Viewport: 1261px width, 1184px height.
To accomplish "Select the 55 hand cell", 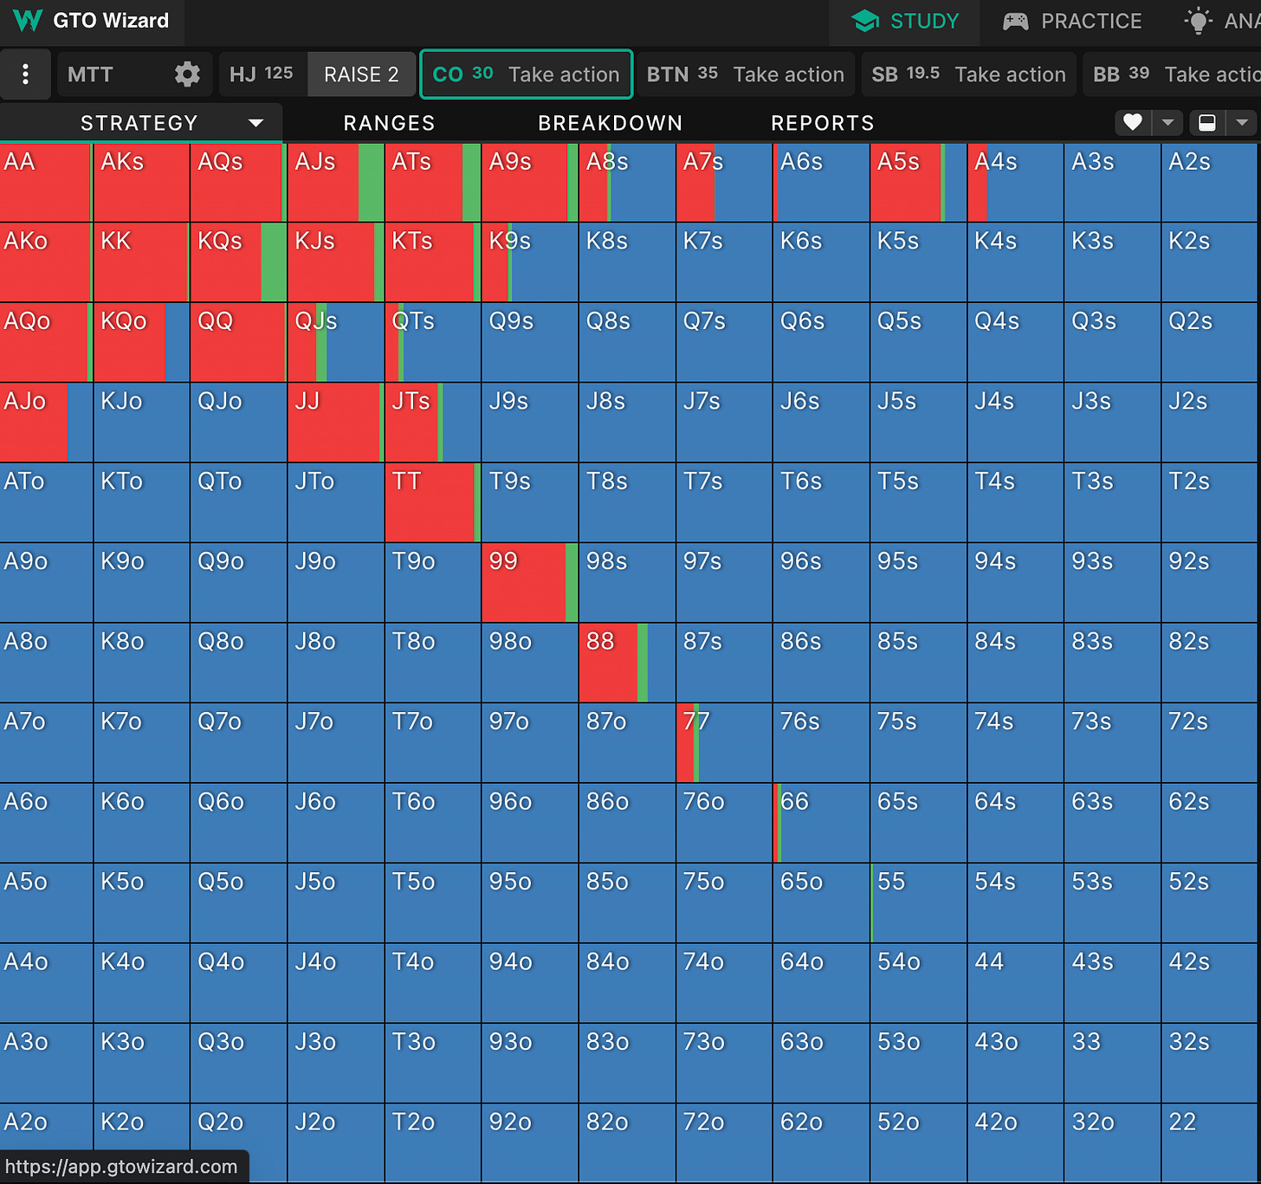I will point(918,903).
